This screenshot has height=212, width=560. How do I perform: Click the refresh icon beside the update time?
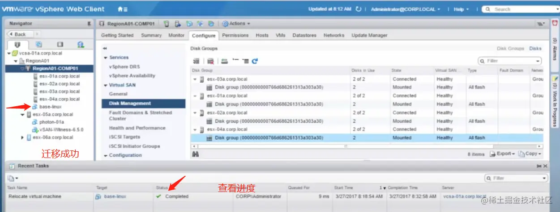click(x=358, y=9)
